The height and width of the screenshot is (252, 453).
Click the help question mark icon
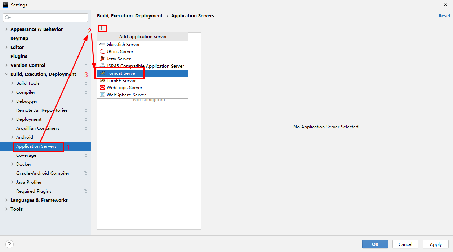pyautogui.click(x=10, y=244)
